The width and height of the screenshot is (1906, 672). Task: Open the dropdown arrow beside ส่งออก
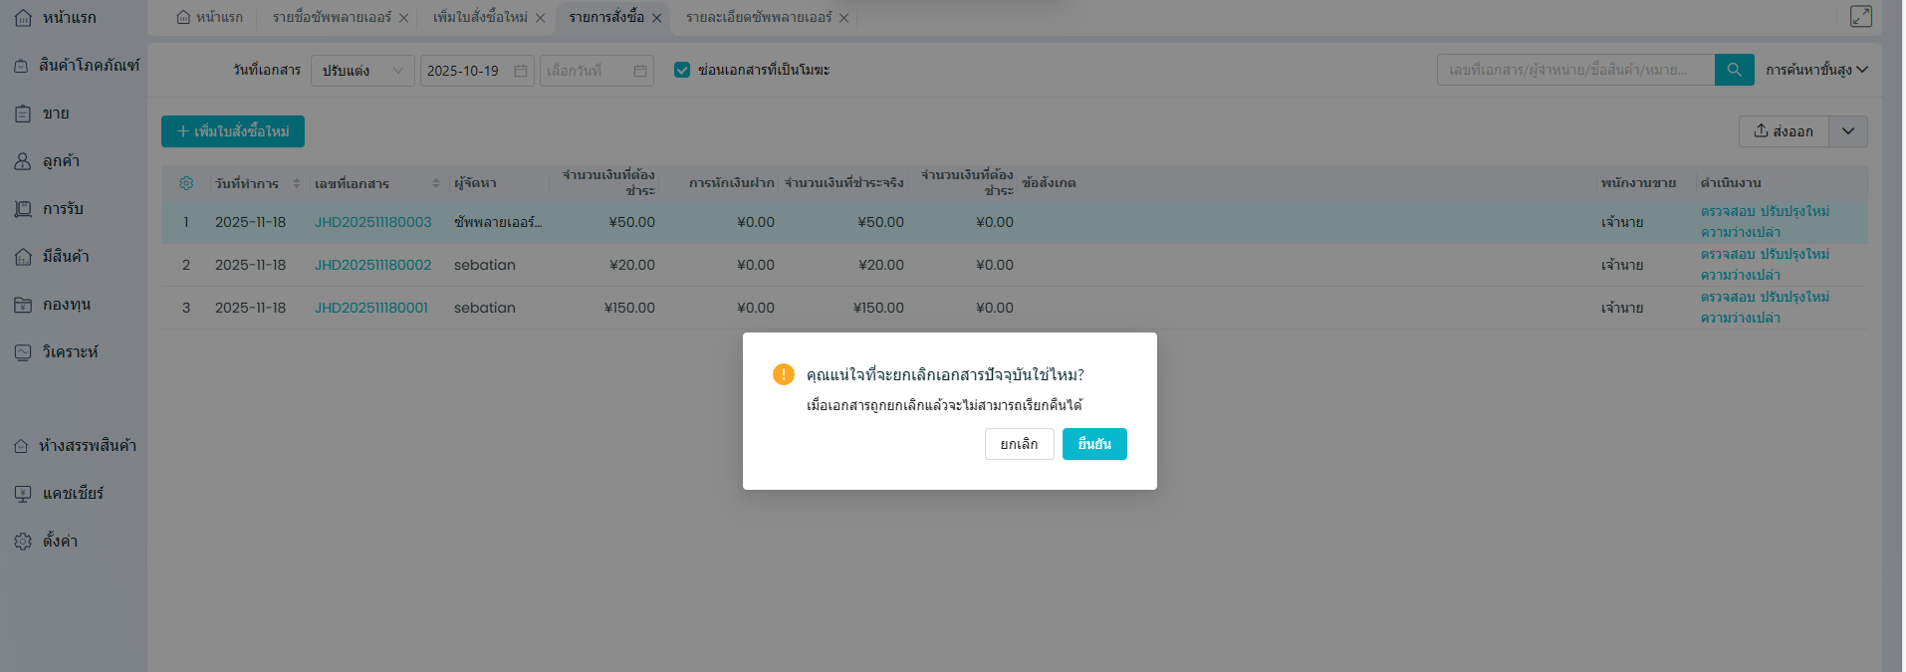(1847, 131)
